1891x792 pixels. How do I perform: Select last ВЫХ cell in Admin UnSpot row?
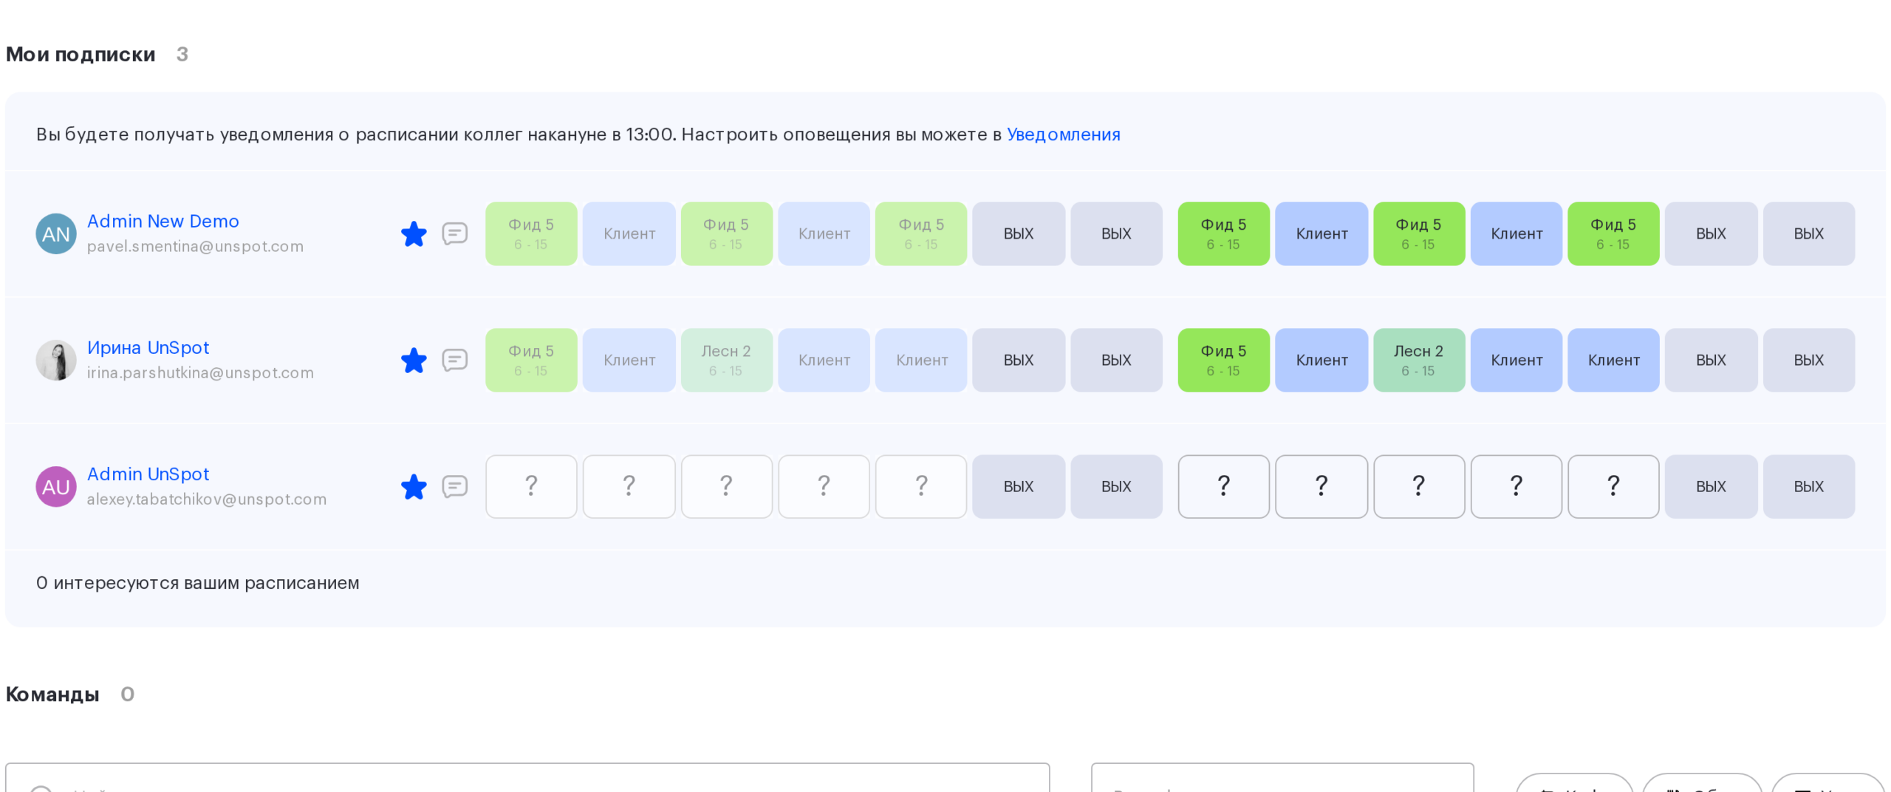coord(1808,486)
